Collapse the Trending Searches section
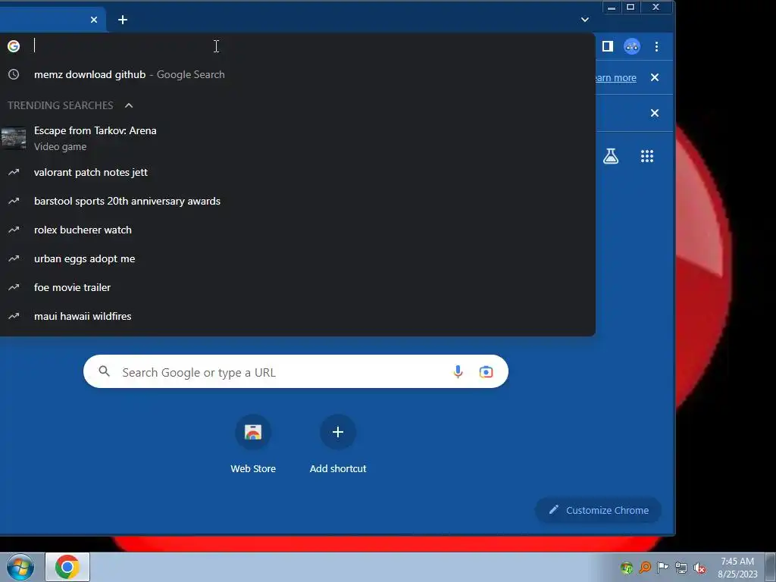The width and height of the screenshot is (776, 582). click(129, 105)
